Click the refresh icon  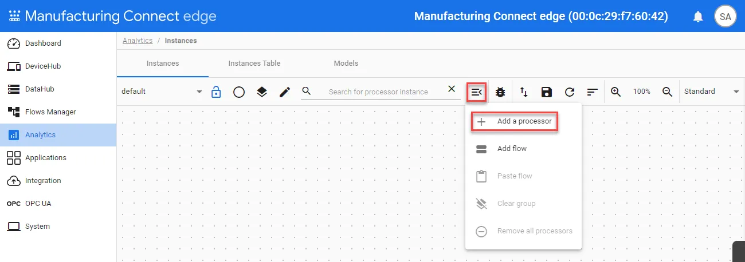(570, 92)
